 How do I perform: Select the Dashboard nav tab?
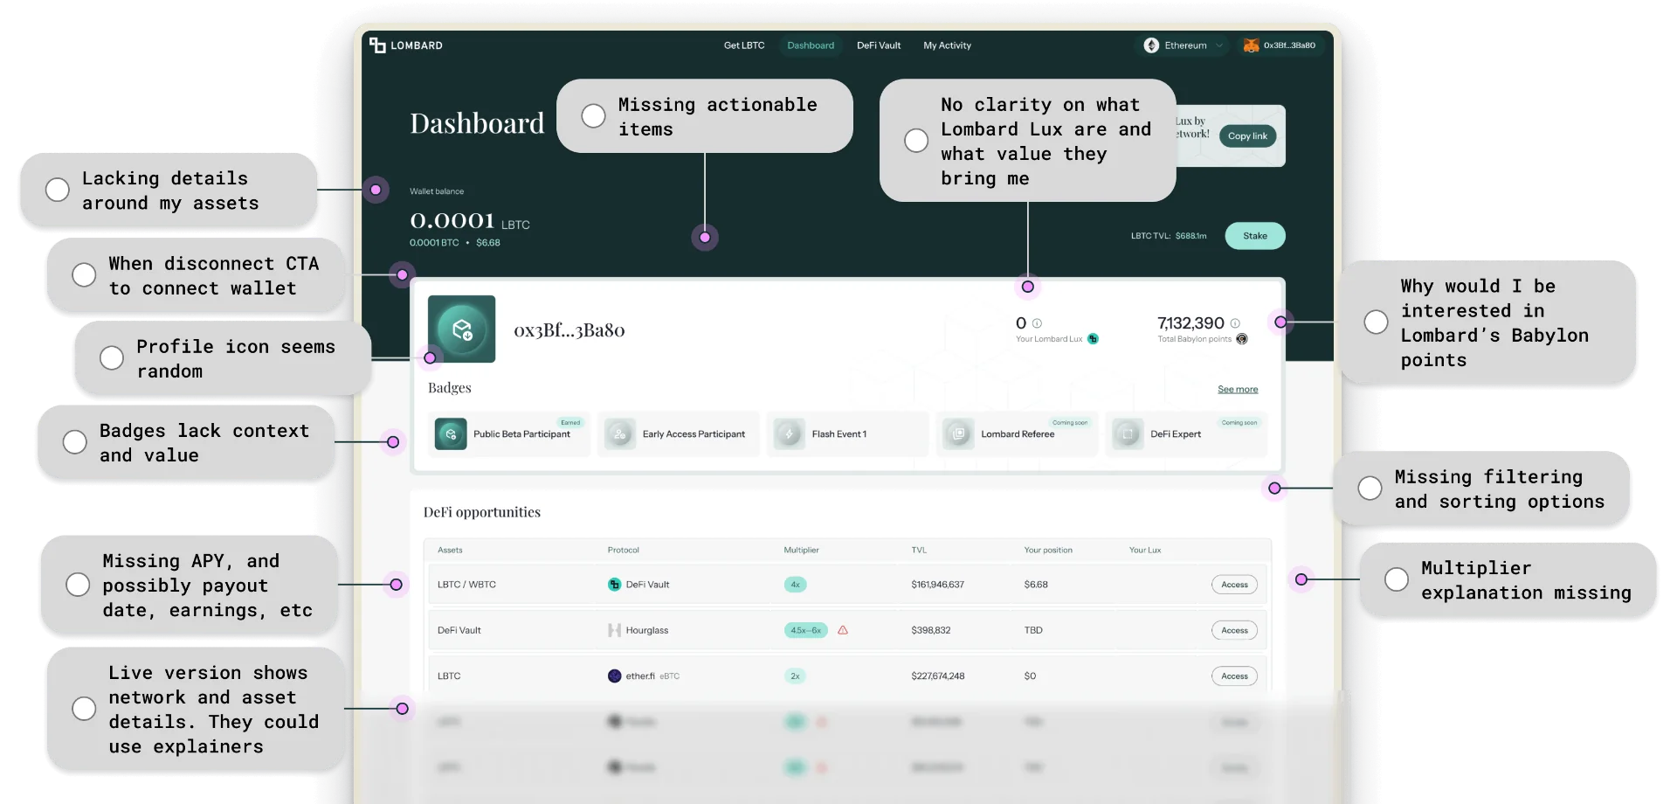click(x=811, y=45)
